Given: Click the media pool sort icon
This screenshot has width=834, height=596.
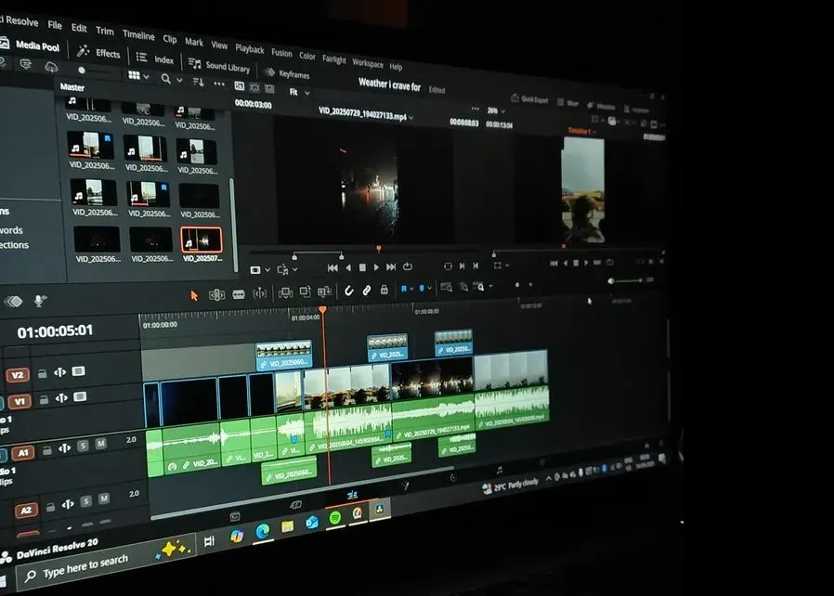Looking at the screenshot, I should [198, 82].
